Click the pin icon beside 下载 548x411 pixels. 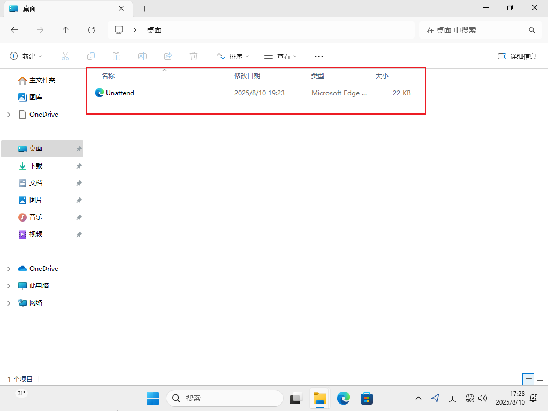79,166
